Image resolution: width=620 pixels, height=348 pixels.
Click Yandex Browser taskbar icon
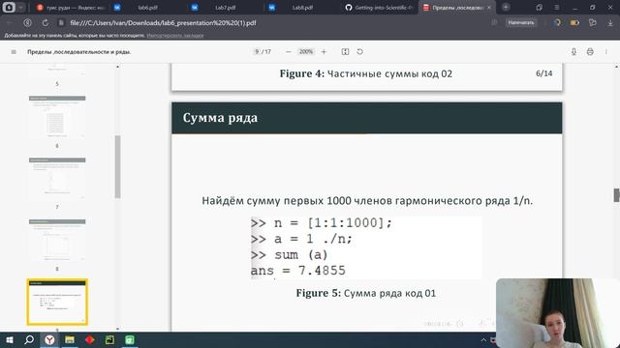click(49, 339)
